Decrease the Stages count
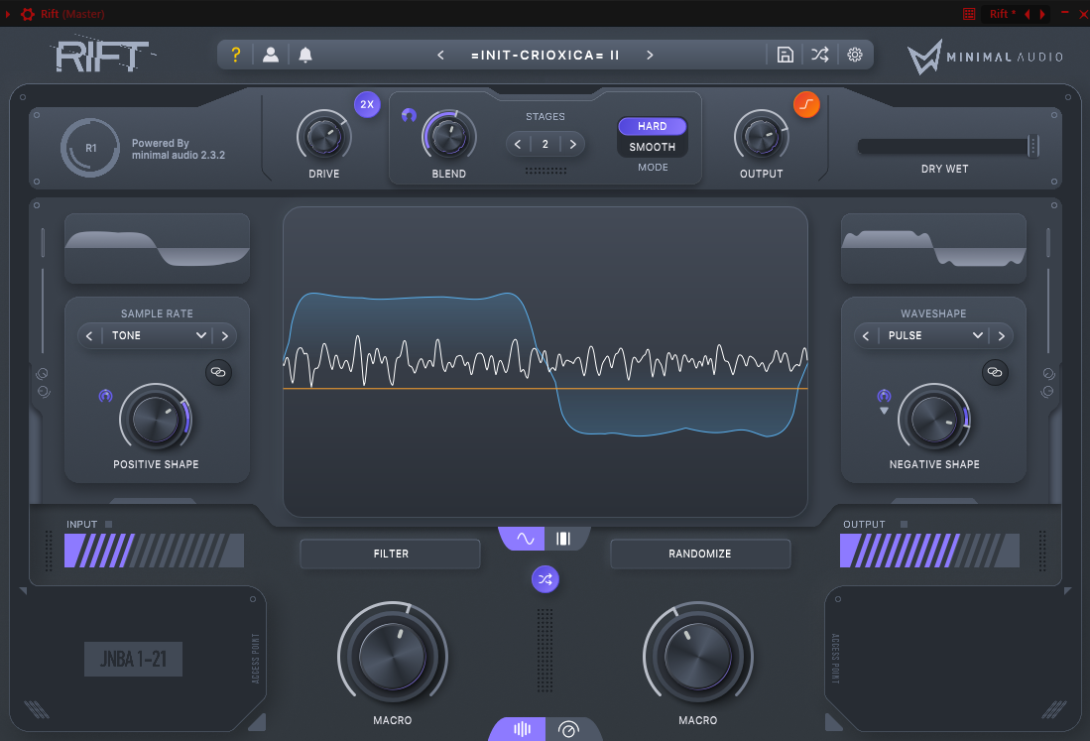 pos(517,145)
